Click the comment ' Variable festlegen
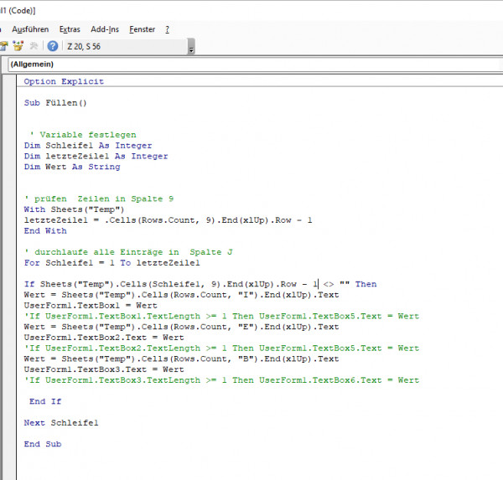Image resolution: width=503 pixels, height=480 pixels. 83,135
